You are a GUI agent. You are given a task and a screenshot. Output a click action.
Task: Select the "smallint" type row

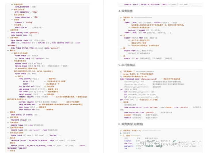[x=142, y=144]
